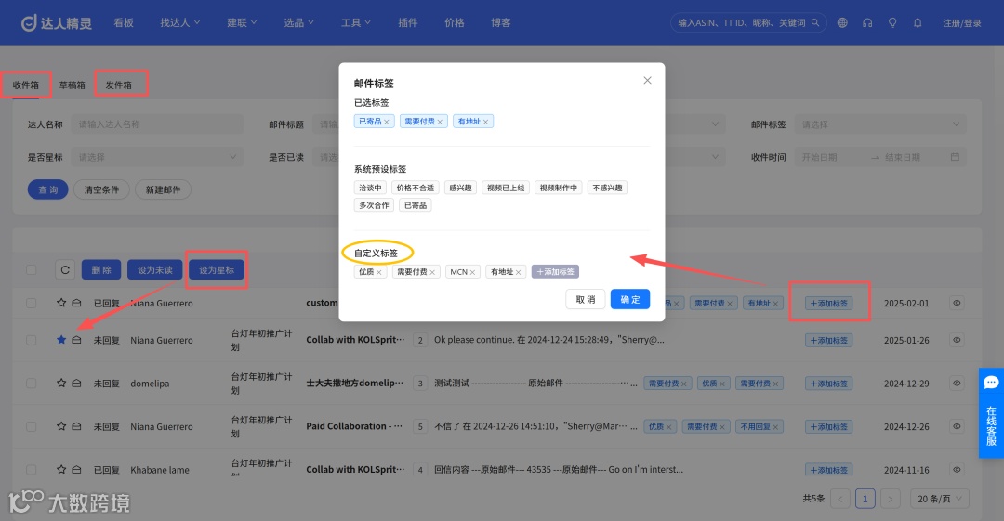The width and height of the screenshot is (1004, 521).
Task: Open 看板 in top navigation
Action: tap(124, 22)
